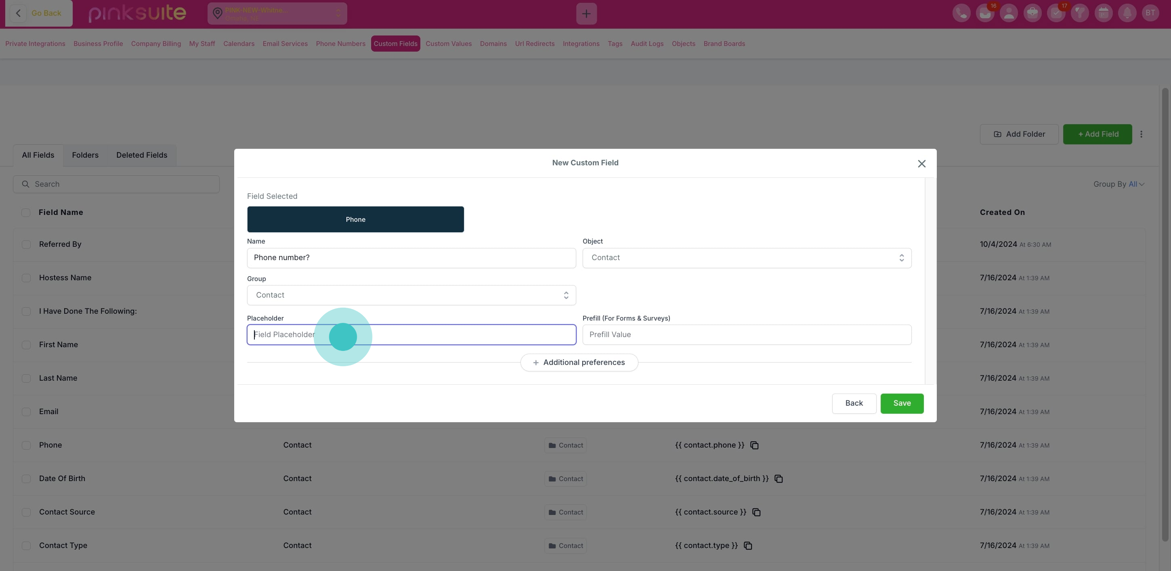This screenshot has width=1171, height=571.
Task: Close the New Custom Field dialog
Action: (921, 164)
